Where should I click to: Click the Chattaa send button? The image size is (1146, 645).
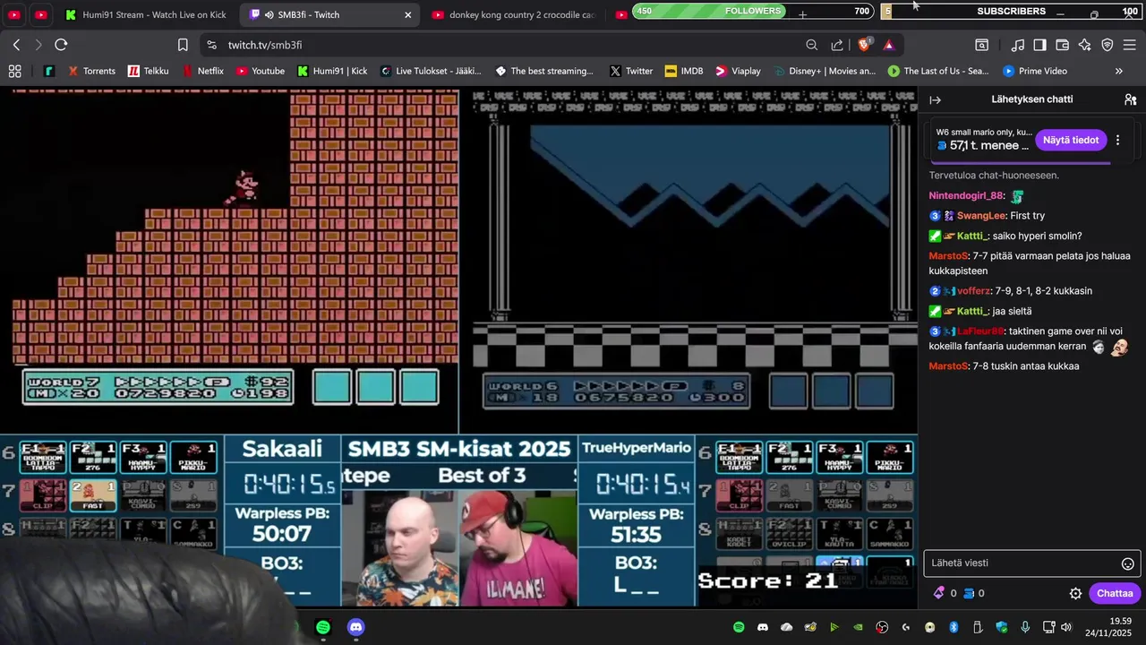coord(1115,593)
